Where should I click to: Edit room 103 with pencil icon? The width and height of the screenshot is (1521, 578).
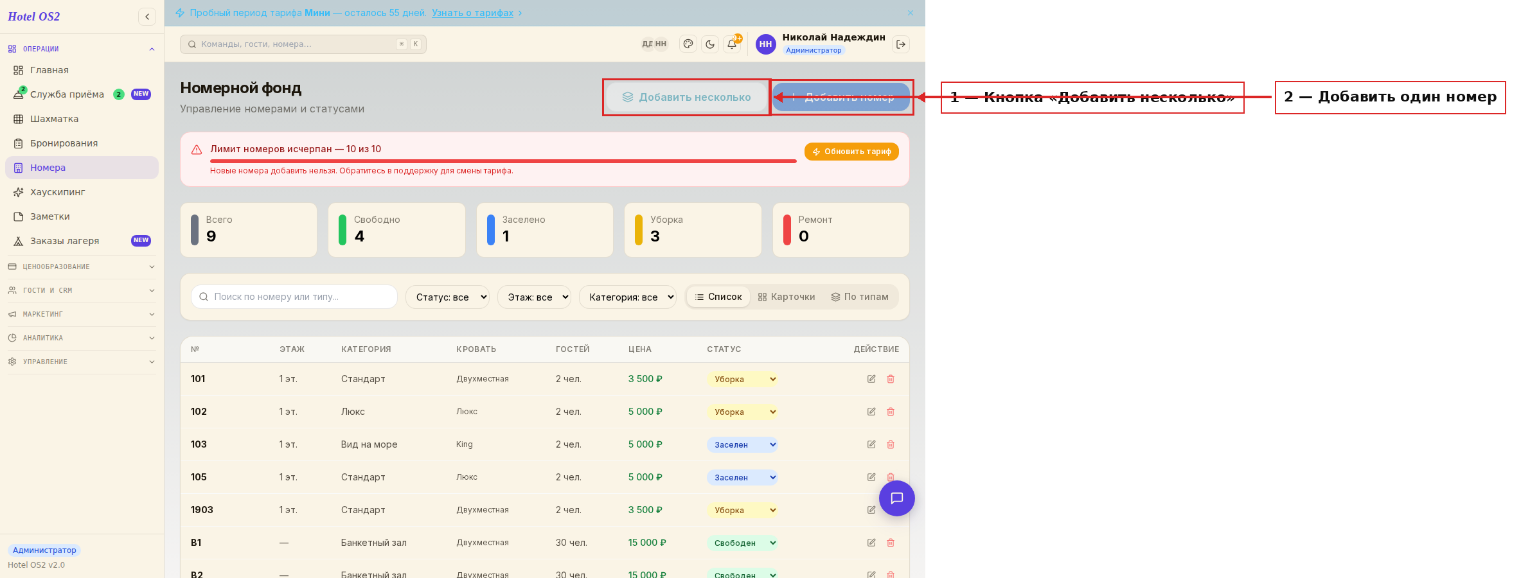click(871, 444)
